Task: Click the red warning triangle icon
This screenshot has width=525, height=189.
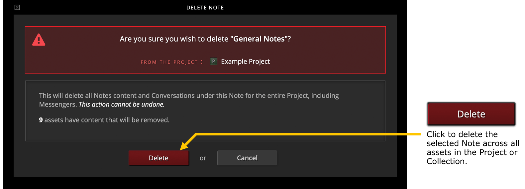Action: tap(39, 40)
